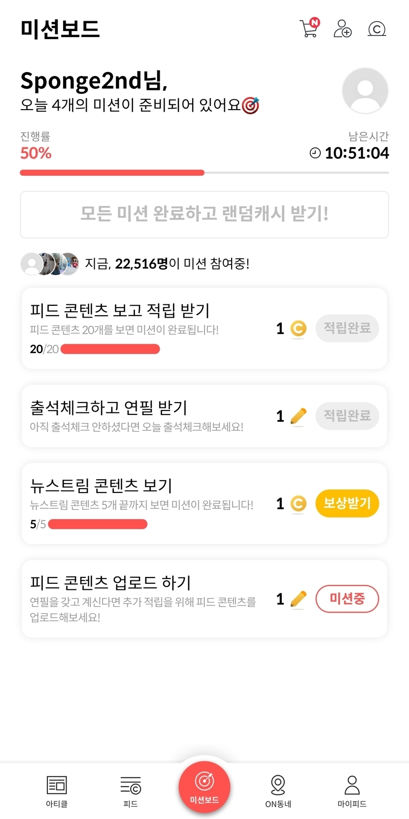
Task: Tap the coin icon on 뉴스트림 mission
Action: [x=298, y=504]
